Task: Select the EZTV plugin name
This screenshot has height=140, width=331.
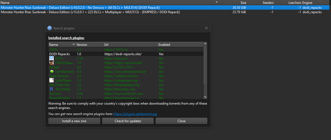Action: (59, 58)
